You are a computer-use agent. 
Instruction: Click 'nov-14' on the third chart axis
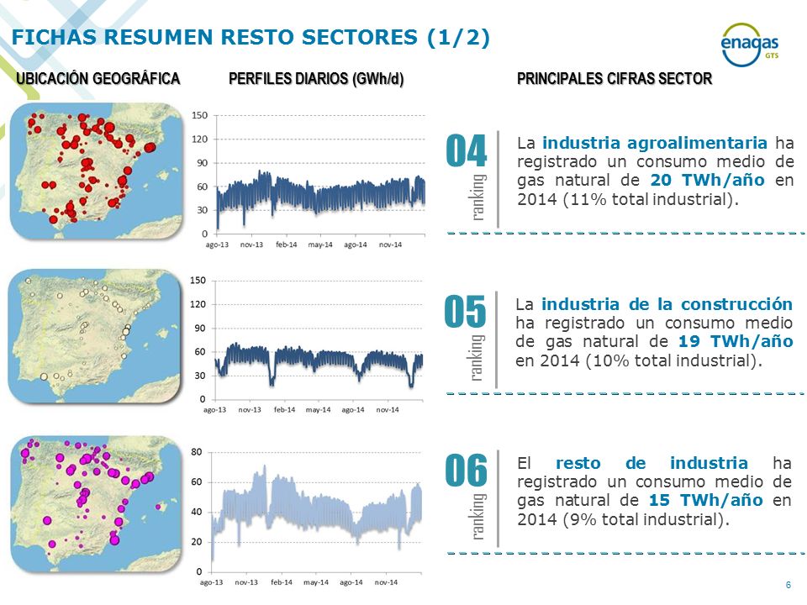[386, 582]
